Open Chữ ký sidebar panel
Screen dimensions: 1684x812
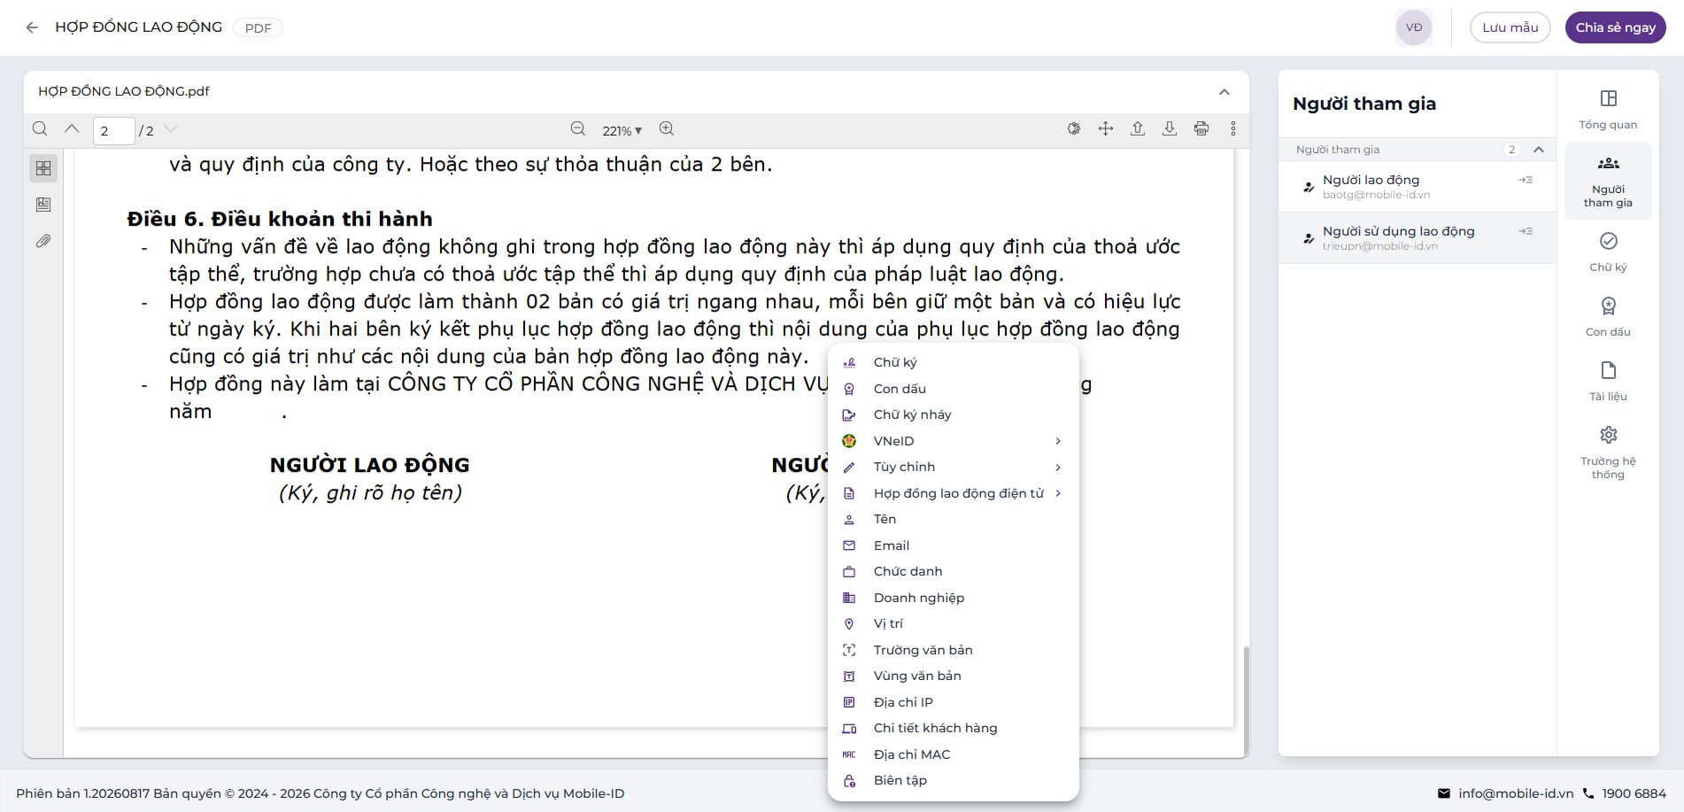[1608, 252]
